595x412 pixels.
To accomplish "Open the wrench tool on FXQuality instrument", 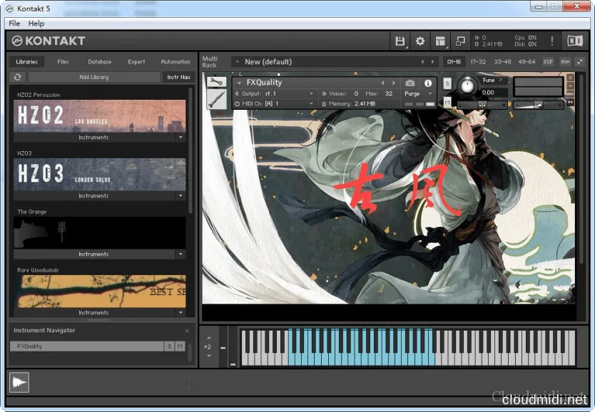I will tap(216, 81).
